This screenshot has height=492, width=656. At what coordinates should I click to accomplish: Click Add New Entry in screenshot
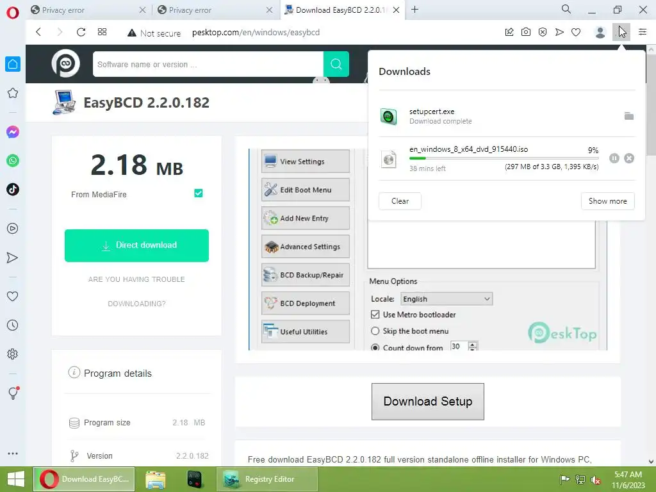click(x=306, y=218)
